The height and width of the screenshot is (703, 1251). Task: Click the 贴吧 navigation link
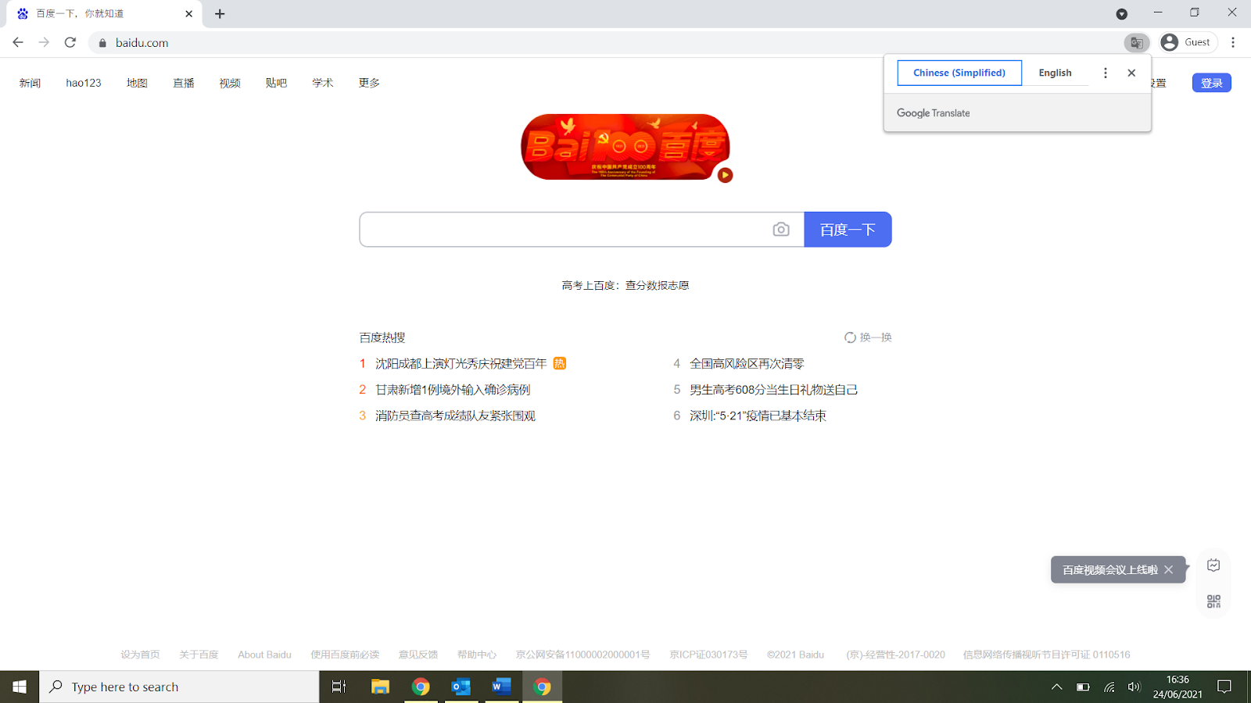point(276,83)
